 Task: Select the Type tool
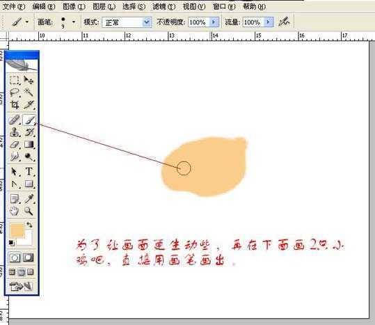click(x=29, y=171)
